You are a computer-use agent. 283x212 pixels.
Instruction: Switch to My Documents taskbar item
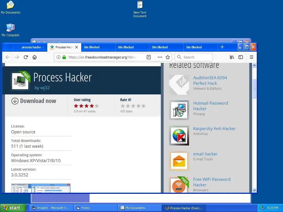[140, 208]
